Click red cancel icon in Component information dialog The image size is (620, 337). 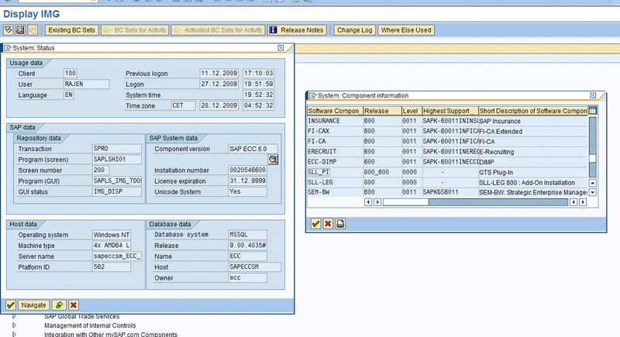pyautogui.click(x=328, y=223)
